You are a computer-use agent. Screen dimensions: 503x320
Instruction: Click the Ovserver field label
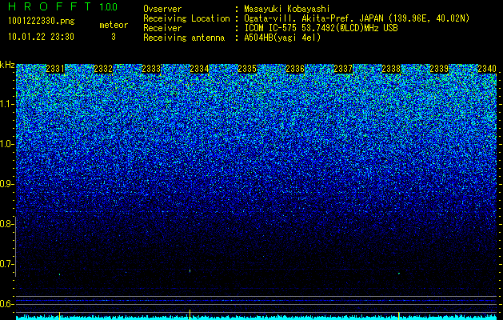162,9
